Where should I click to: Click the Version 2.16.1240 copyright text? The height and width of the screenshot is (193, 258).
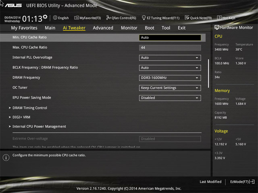(129, 189)
